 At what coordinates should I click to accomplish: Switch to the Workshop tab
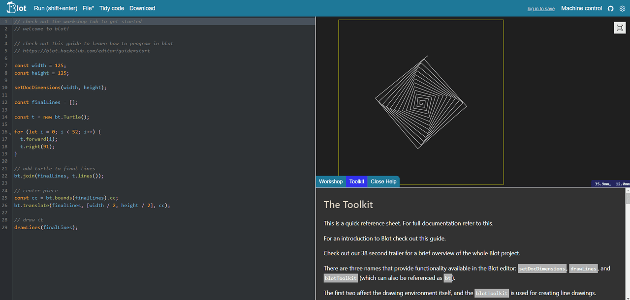[331, 181]
